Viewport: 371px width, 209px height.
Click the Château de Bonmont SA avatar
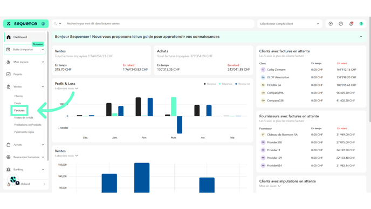click(x=263, y=134)
